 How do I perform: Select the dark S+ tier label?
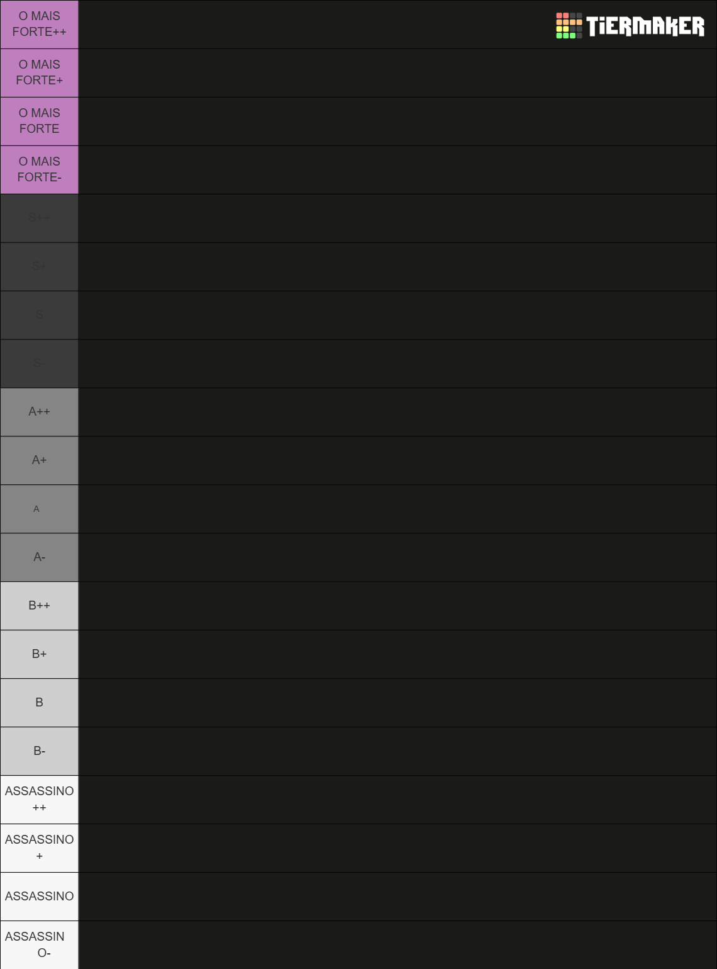point(39,267)
